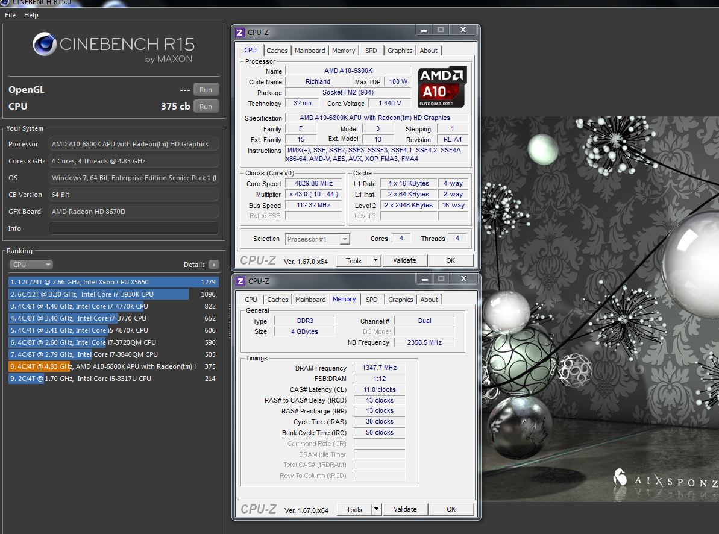This screenshot has width=719, height=534.
Task: Switch to Graphics tab in top CPU-Z
Action: coord(400,51)
